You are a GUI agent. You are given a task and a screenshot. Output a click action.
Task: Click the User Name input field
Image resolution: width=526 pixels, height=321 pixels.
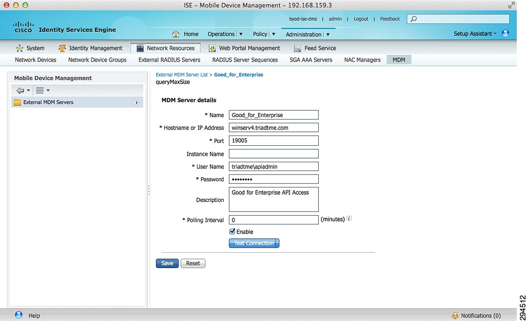[x=274, y=166]
